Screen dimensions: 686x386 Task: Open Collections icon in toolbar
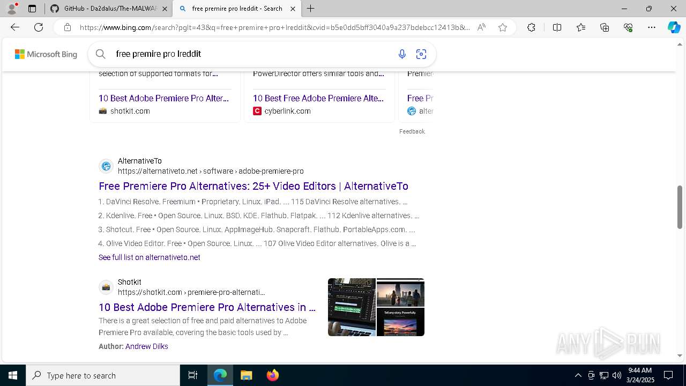(x=605, y=27)
